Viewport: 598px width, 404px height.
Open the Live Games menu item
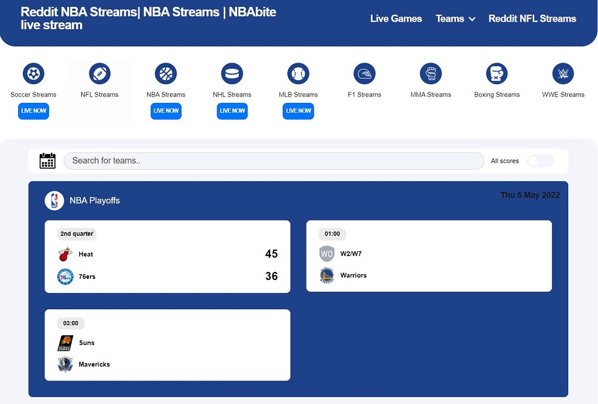pos(396,19)
